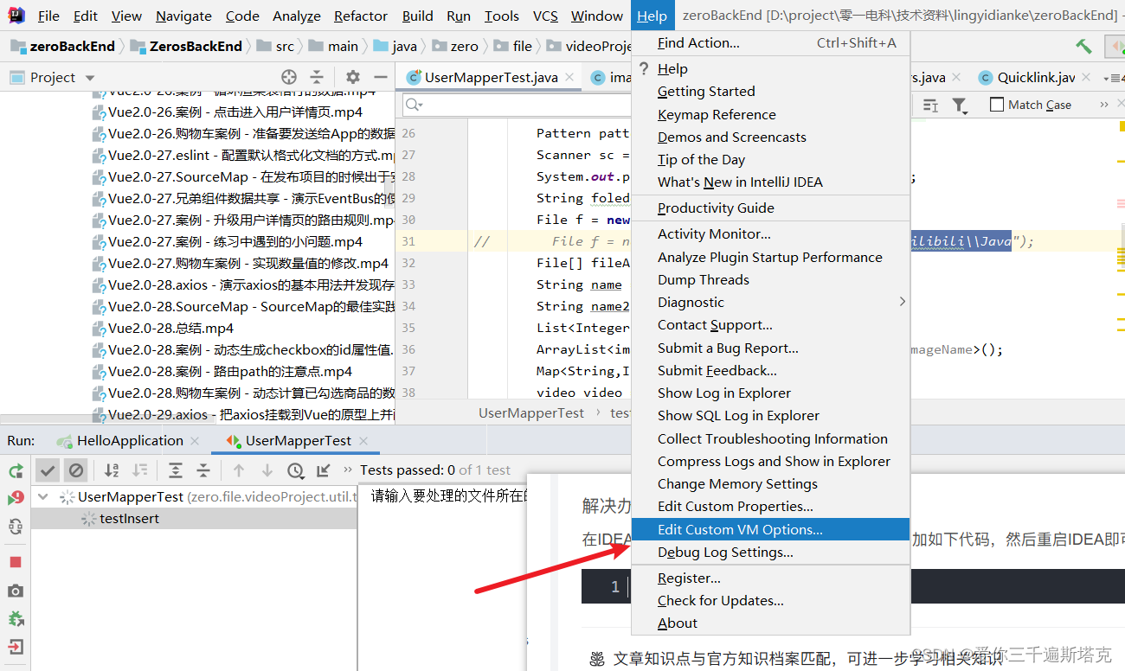Expand the Diagnostic submenu
This screenshot has height=671, width=1125.
691,302
